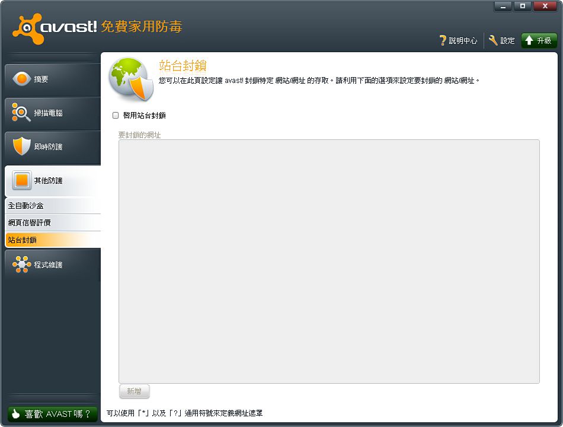Select 網頁信譽評價 submenu item
Screen dimensions: 563x427
[x=53, y=223]
